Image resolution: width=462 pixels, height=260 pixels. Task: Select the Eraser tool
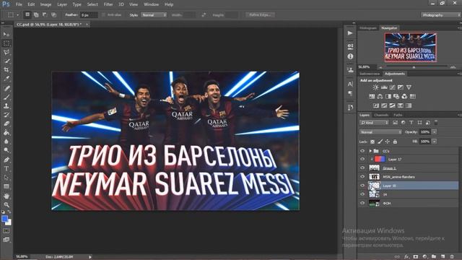click(6, 123)
